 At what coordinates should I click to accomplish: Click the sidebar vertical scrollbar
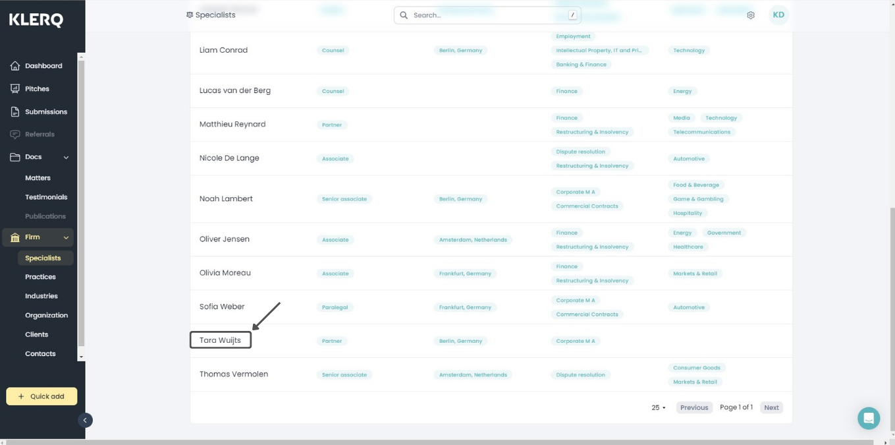81,203
